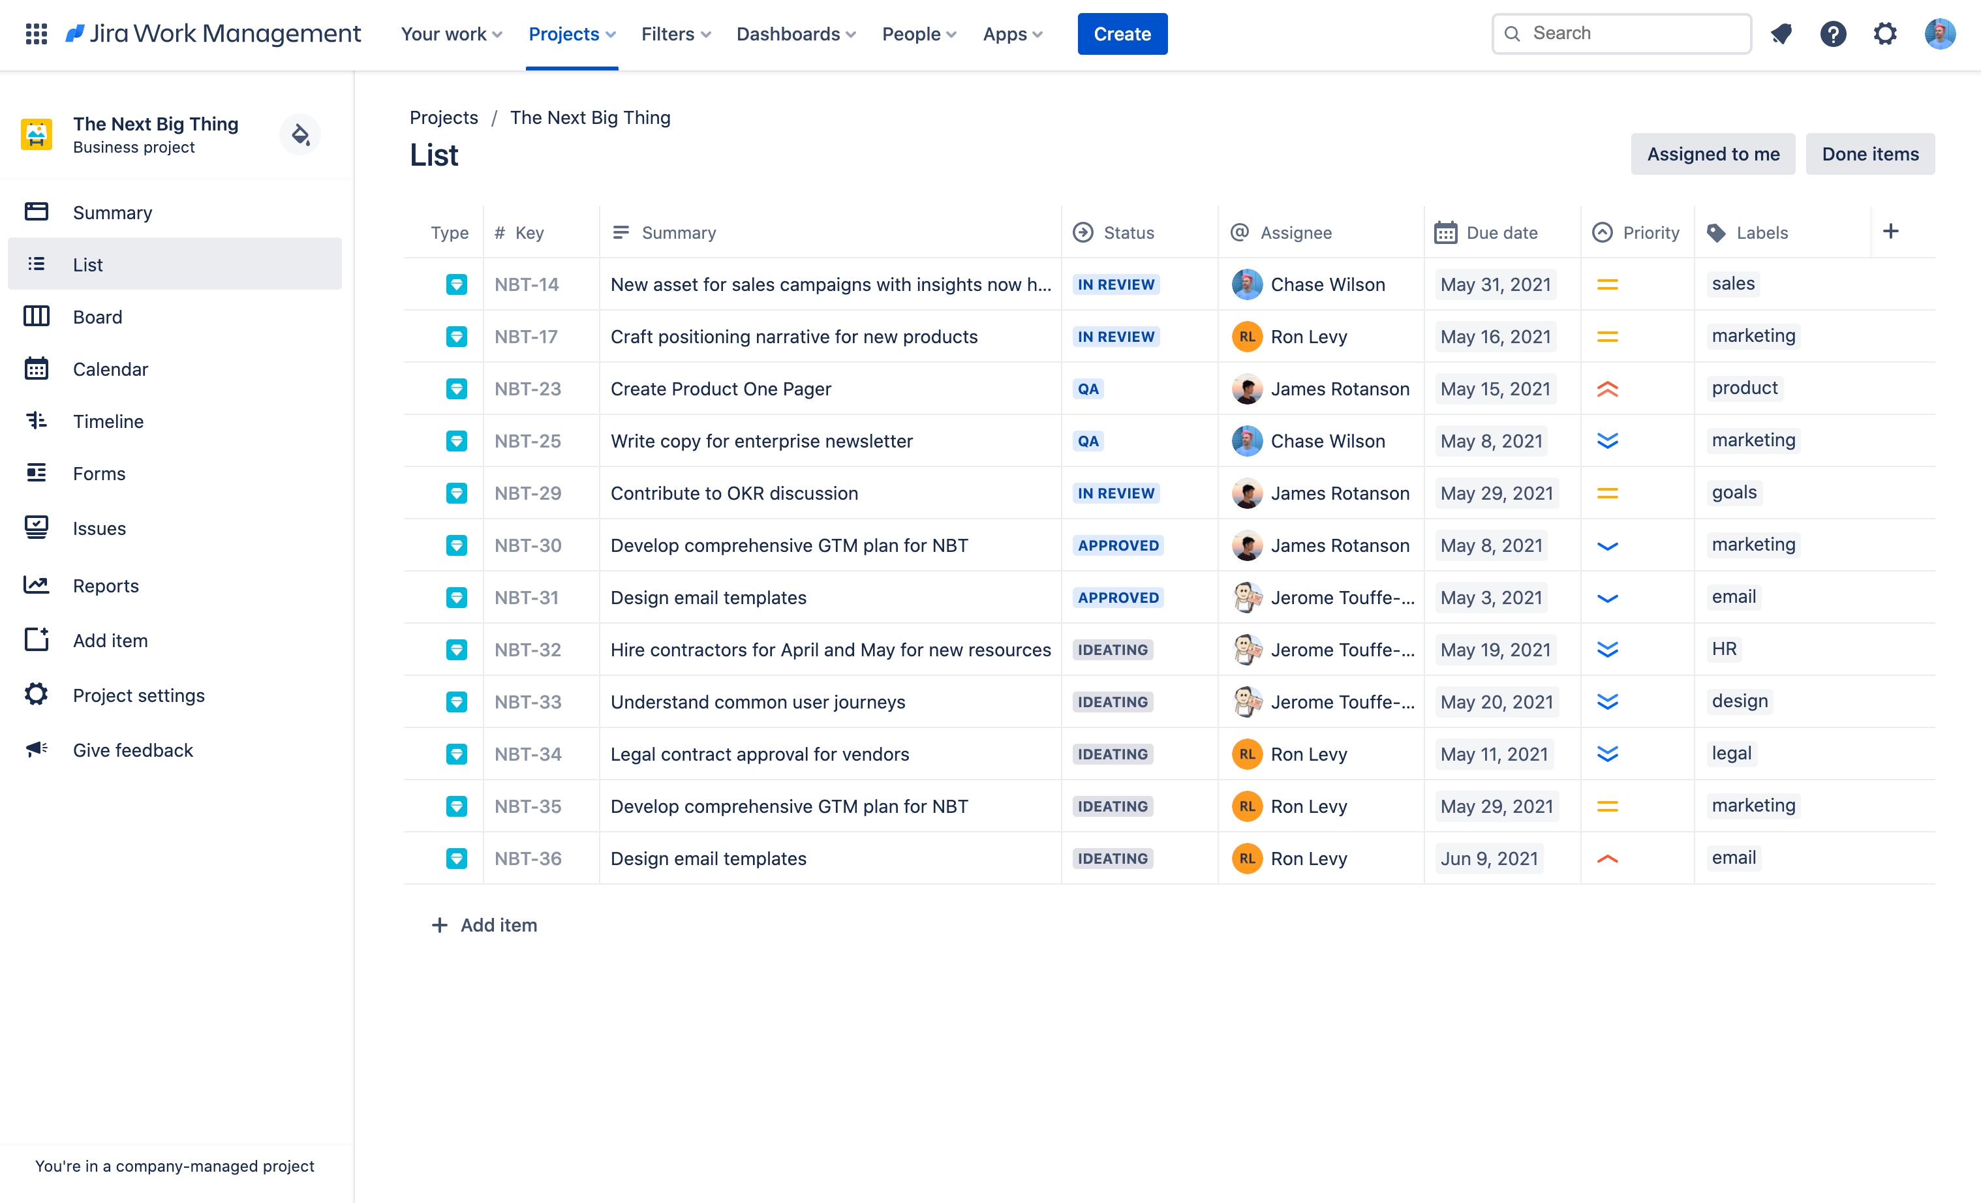1981x1203 pixels.
Task: Select the Board icon in sidebar
Action: (x=36, y=316)
